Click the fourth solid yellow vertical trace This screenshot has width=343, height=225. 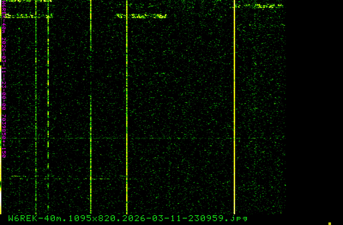[126, 107]
